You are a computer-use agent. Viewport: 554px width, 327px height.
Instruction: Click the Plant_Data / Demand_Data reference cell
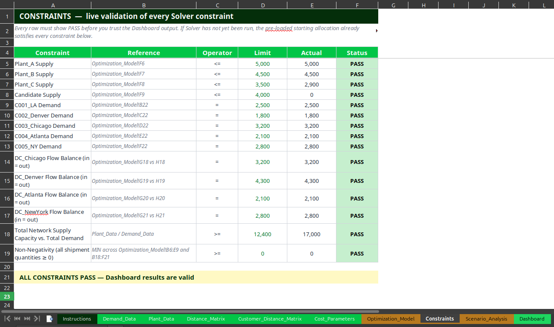click(x=143, y=234)
